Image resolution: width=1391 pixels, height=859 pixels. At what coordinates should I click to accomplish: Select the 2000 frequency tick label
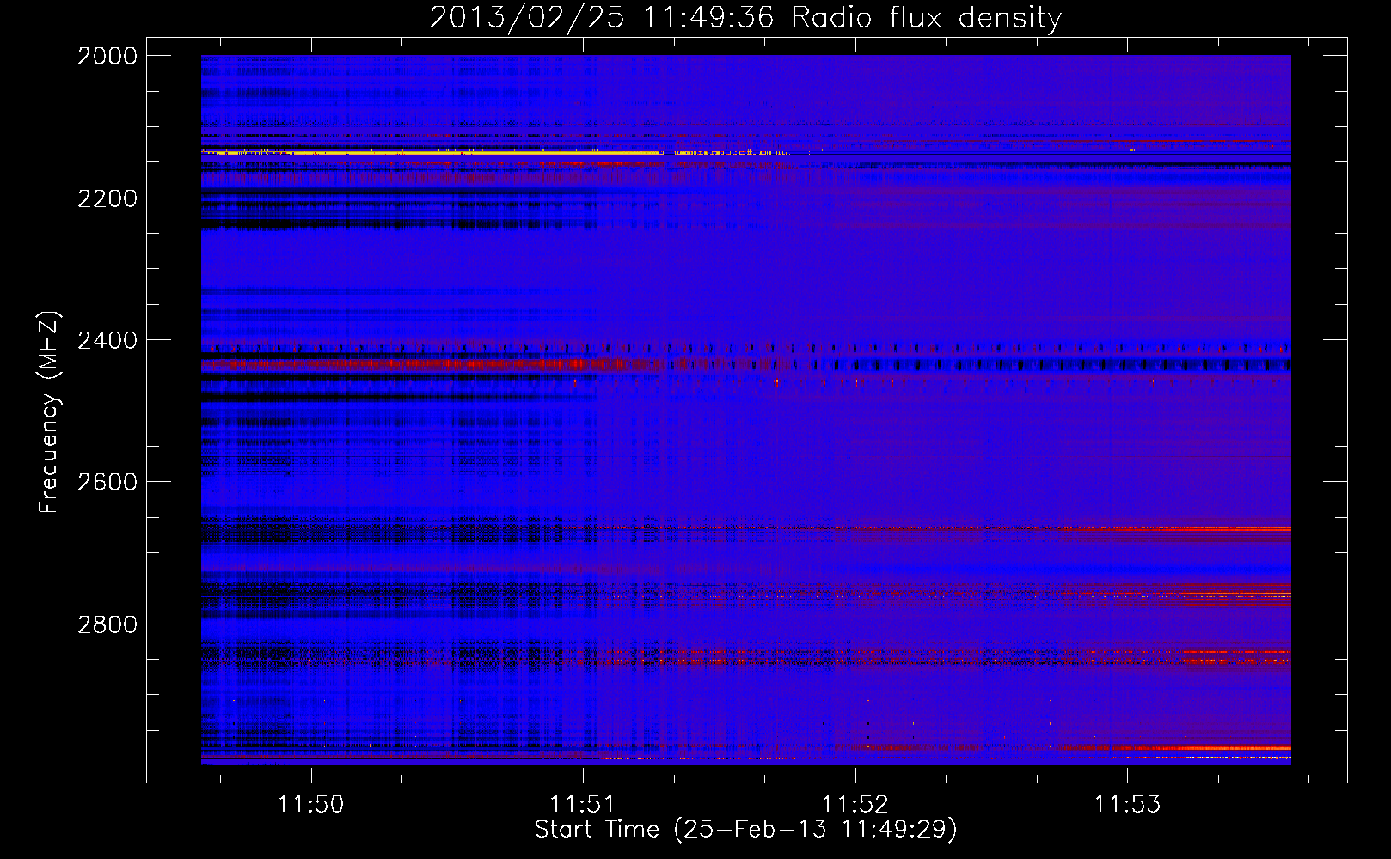click(107, 56)
